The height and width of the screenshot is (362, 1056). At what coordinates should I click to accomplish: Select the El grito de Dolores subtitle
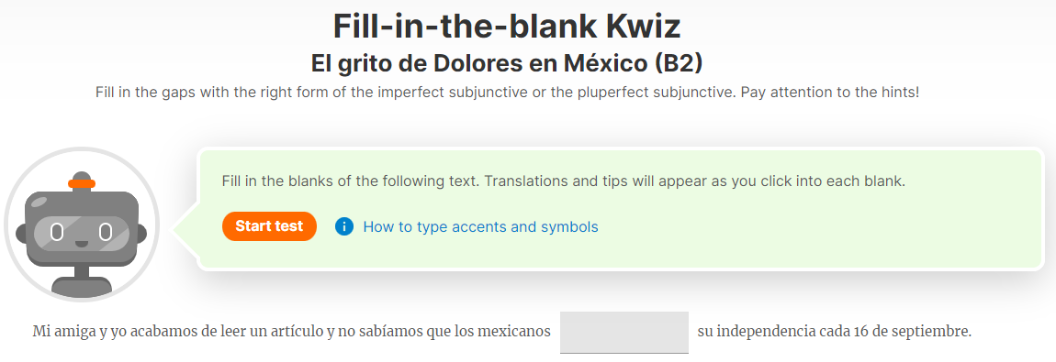pyautogui.click(x=507, y=63)
